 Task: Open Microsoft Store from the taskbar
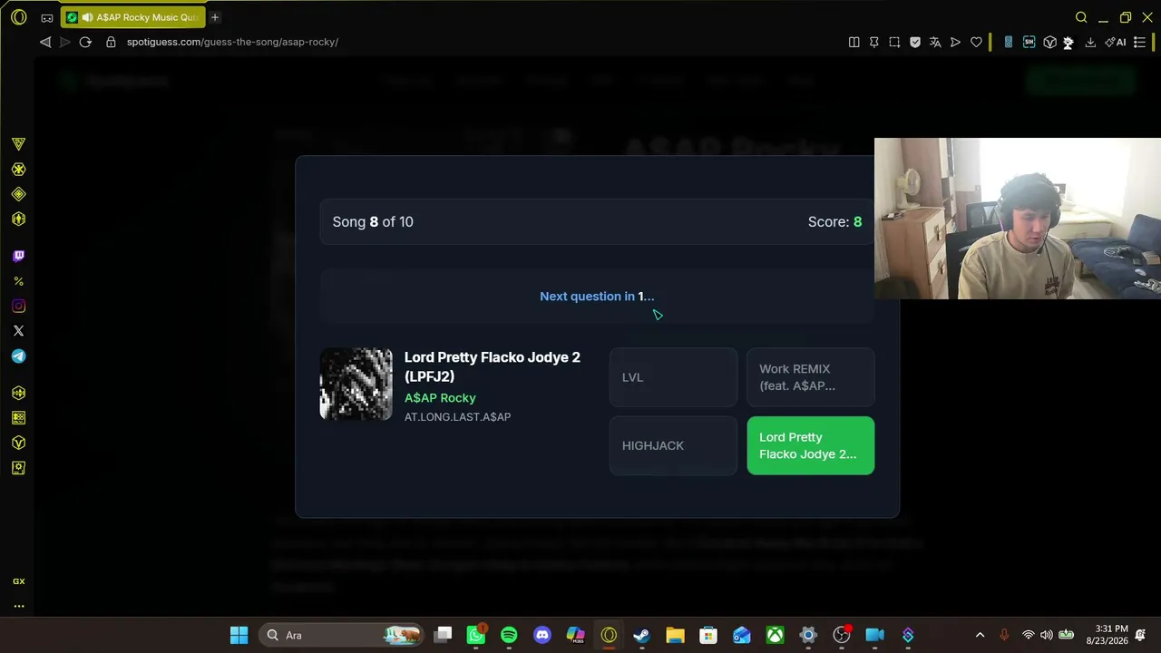708,635
